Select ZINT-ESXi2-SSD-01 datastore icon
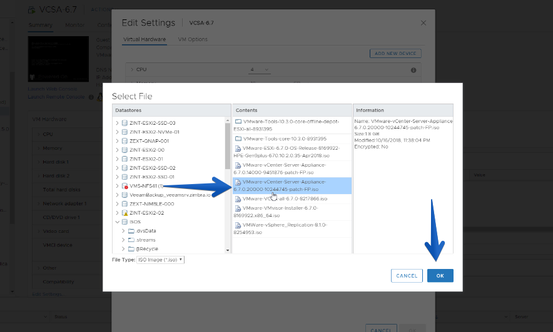Screen dimensions: 553x332 click(x=124, y=177)
